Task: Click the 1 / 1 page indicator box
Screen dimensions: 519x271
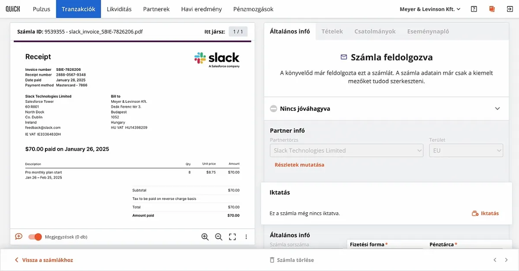Action: [x=238, y=32]
